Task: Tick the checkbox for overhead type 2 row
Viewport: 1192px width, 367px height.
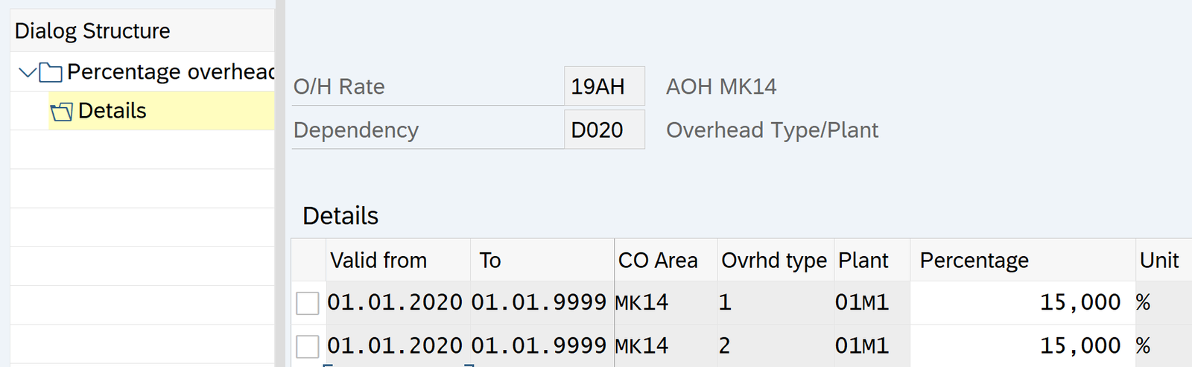Action: click(x=307, y=346)
